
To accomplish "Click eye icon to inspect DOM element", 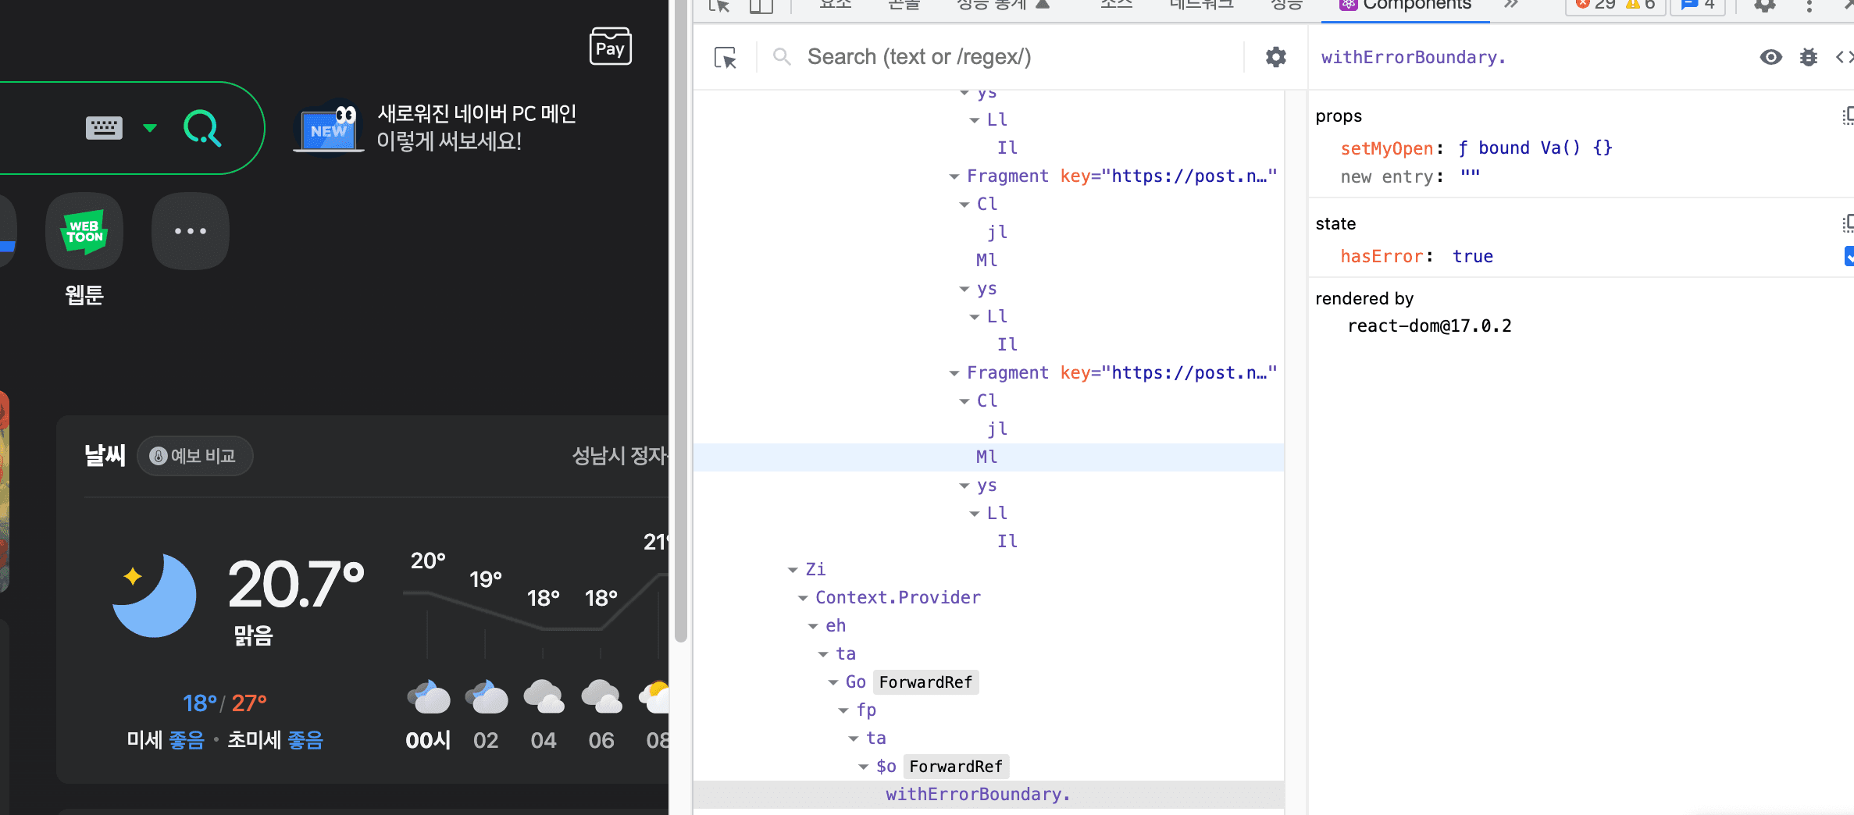I will pos(1770,57).
